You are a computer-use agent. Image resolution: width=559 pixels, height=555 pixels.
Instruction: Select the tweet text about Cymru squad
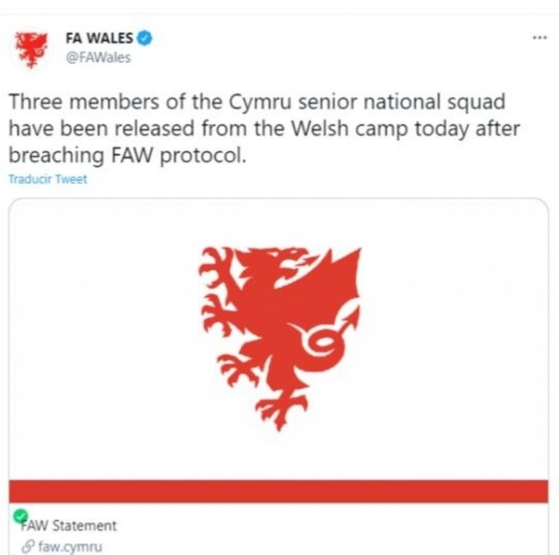pyautogui.click(x=263, y=128)
